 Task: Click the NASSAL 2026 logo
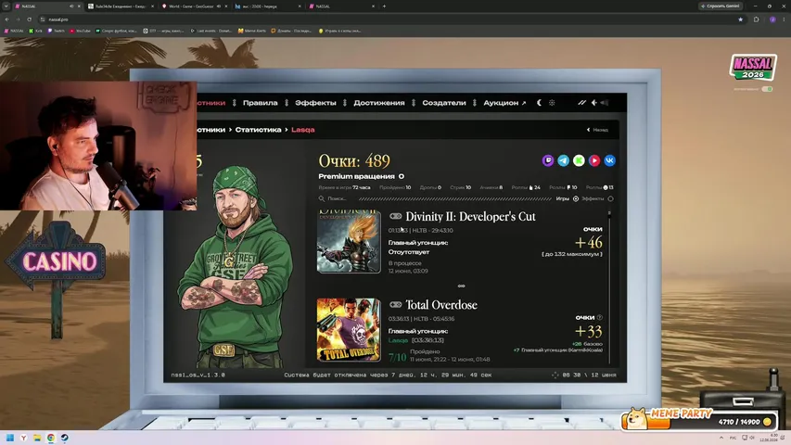(753, 68)
